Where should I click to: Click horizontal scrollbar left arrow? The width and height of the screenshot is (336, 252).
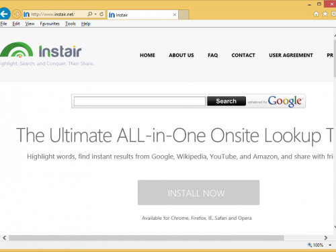(x=5, y=238)
